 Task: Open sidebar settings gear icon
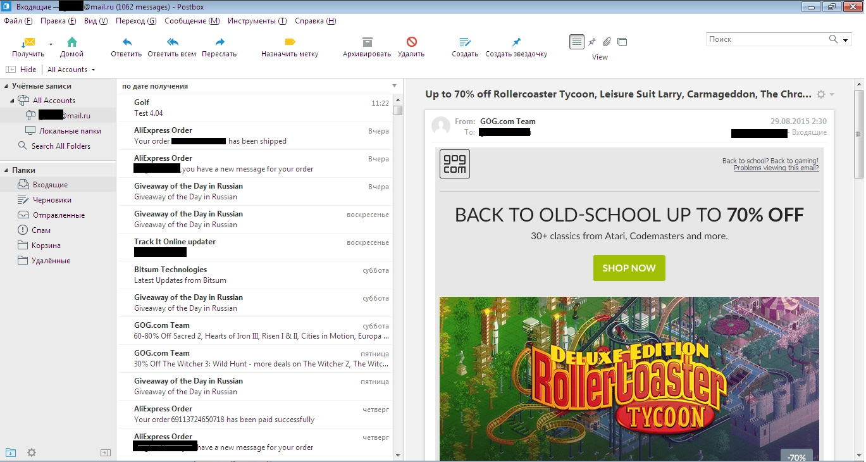pos(32,453)
